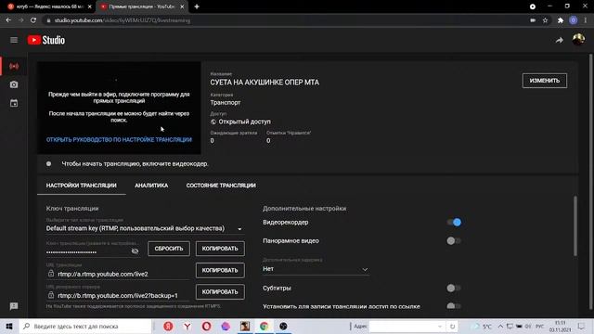Click the rtmp://a.rtmp.youtube.com/live2 URL text
This screenshot has height=334, width=594.
pyautogui.click(x=103, y=274)
